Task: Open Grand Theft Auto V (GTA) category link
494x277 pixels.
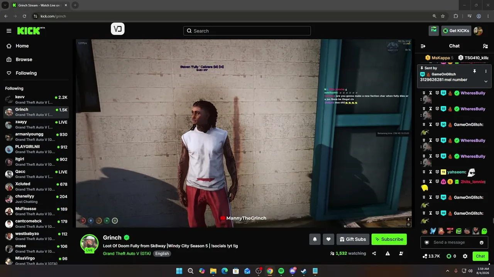Action: pyautogui.click(x=127, y=254)
